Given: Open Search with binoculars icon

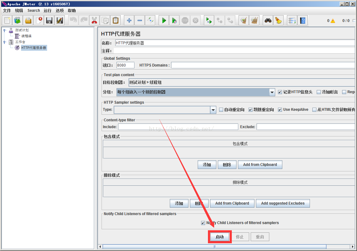Looking at the screenshot, I should point(268,20).
